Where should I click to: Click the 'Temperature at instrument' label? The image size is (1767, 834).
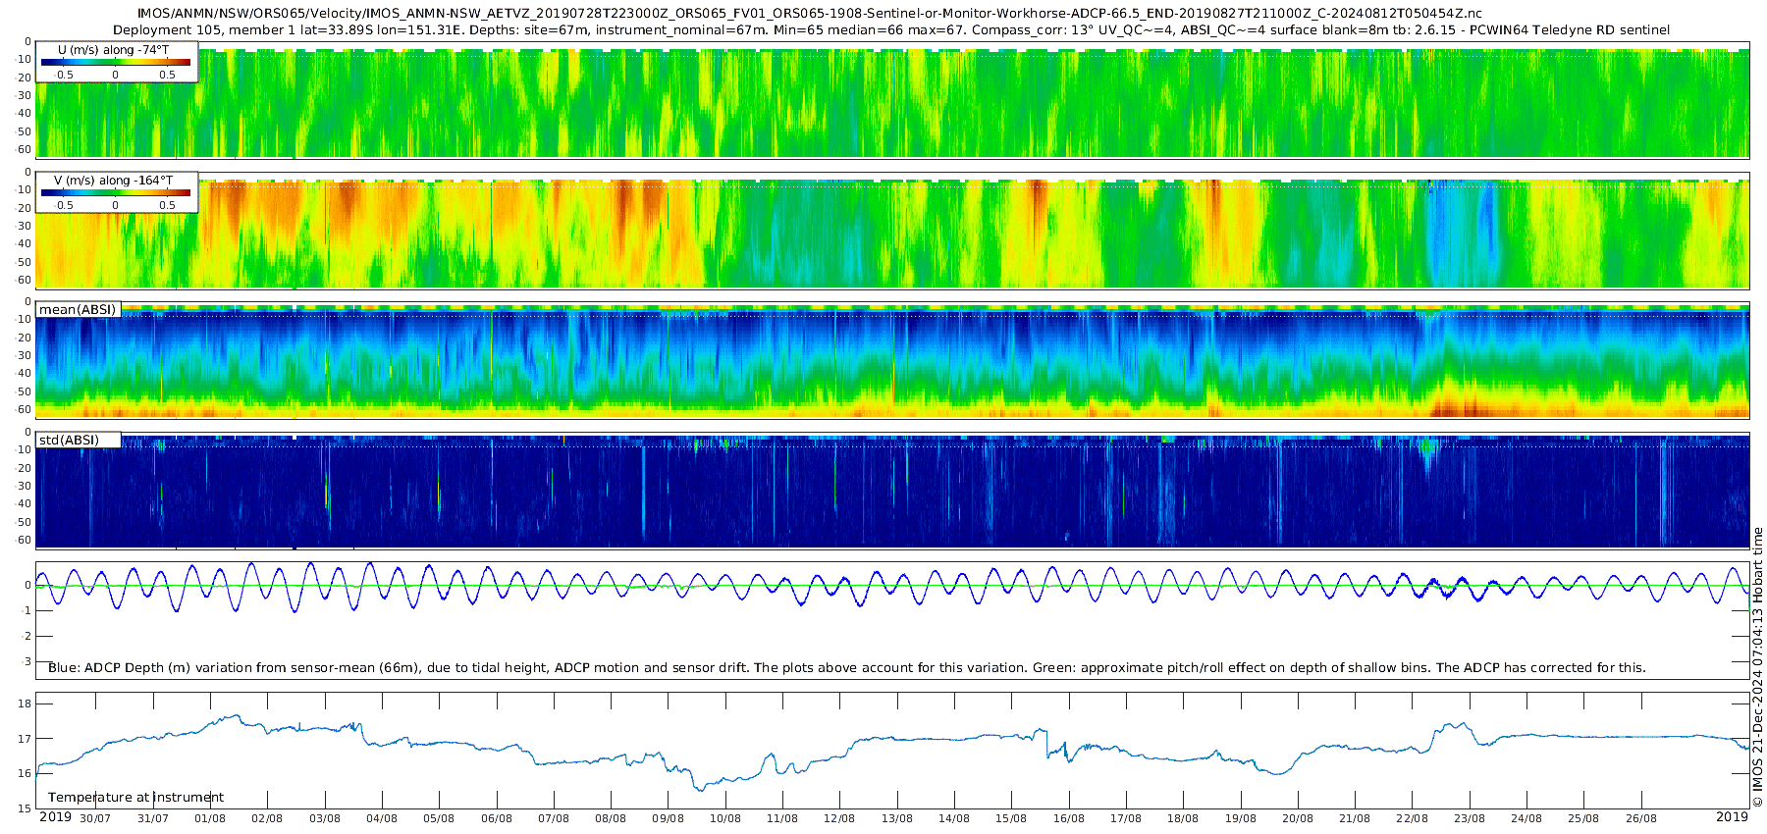point(135,798)
